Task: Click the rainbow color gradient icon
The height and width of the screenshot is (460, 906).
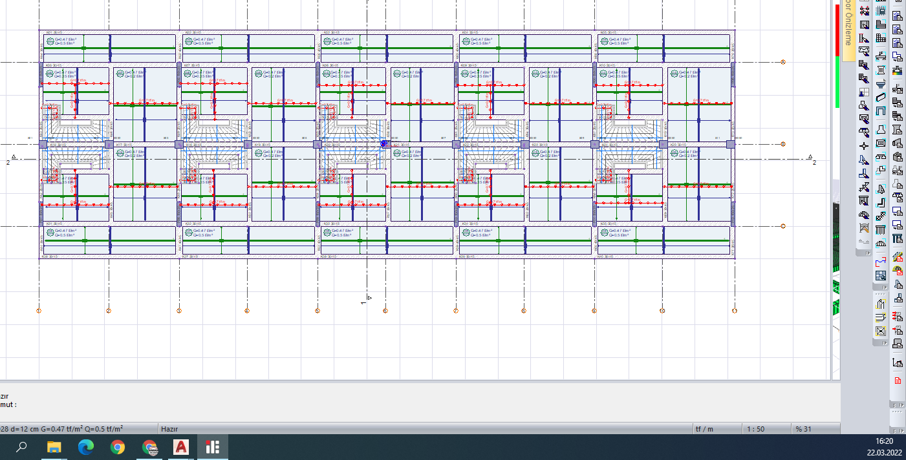Action: tap(898, 71)
